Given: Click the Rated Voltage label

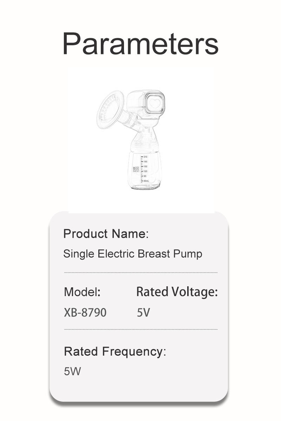Looking at the screenshot, I should click(x=177, y=292).
